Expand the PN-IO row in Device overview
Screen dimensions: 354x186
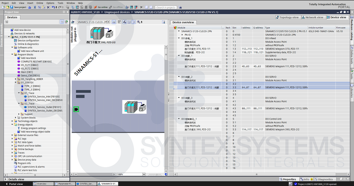pyautogui.click(x=182, y=35)
